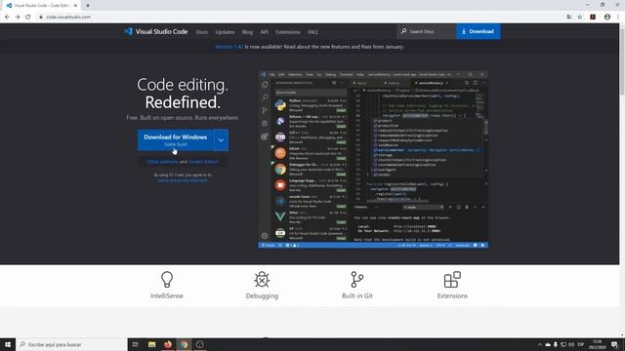Open the license and privacy statement link
625x351 pixels.
pos(183,180)
